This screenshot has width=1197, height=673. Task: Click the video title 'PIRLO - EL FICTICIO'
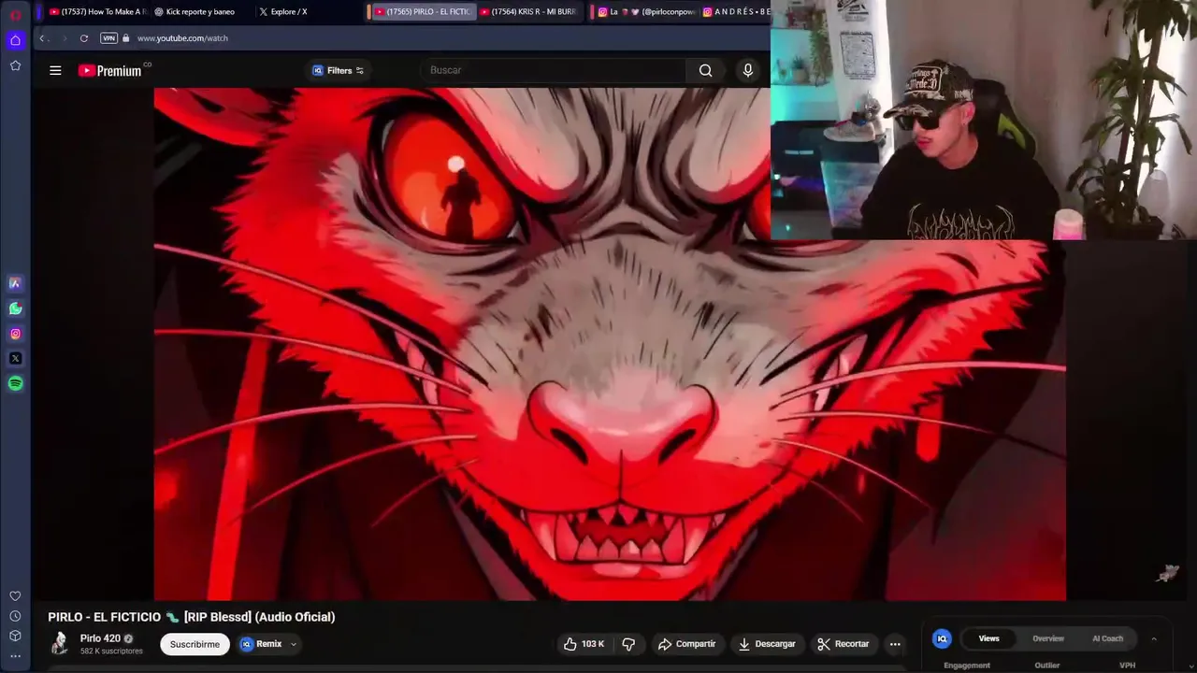(x=192, y=617)
